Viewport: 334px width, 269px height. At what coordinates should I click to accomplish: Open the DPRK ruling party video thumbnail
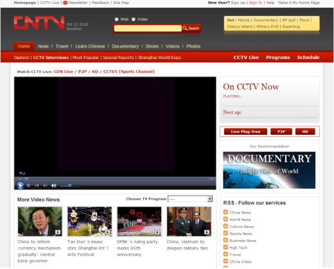click(x=139, y=221)
